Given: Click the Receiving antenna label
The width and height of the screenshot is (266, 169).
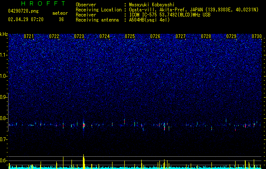Looking at the screenshot, I should [x=97, y=20].
